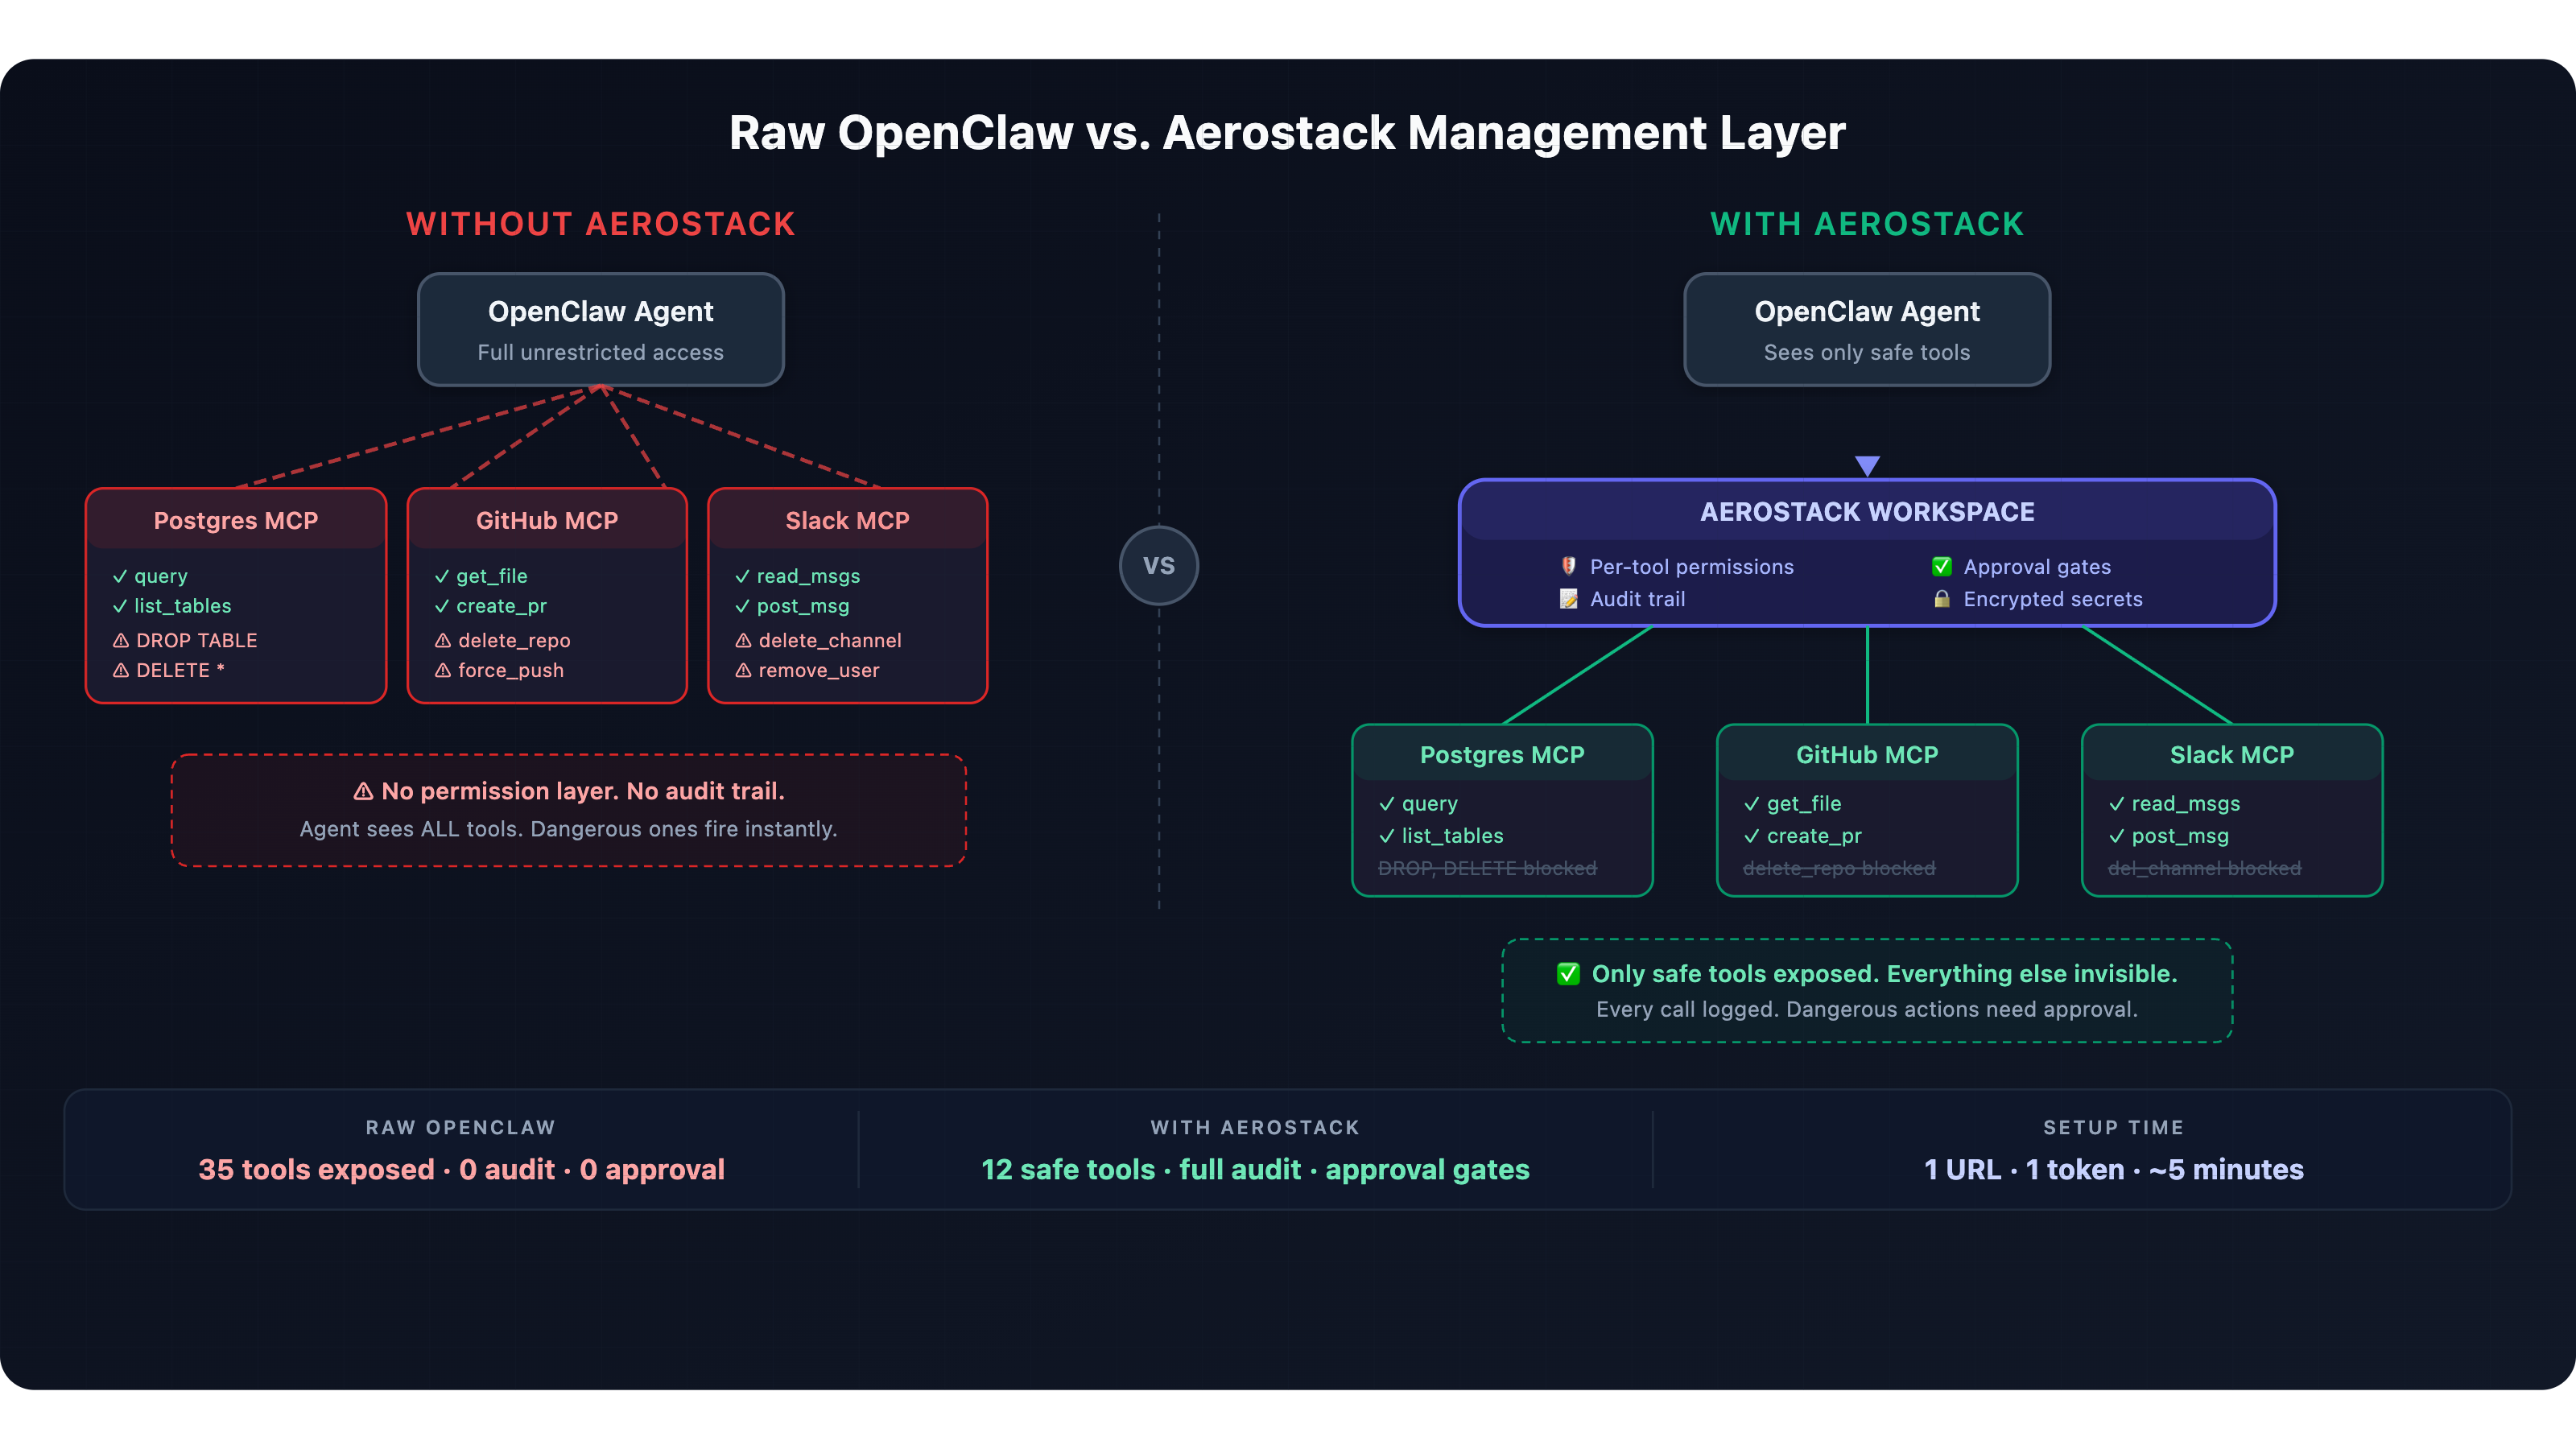The width and height of the screenshot is (2576, 1449).
Task: Click the OpenClaw Agent Full unrestricted access box
Action: (x=600, y=330)
